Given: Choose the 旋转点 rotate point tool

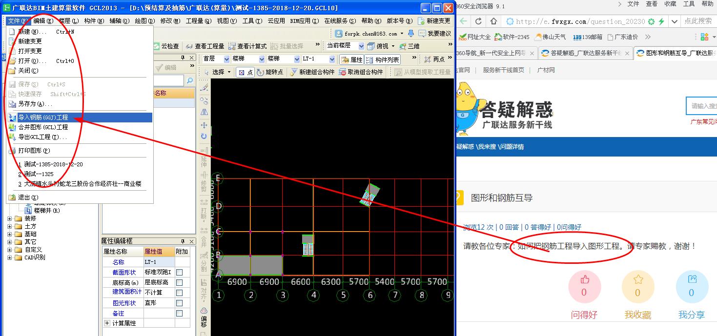Looking at the screenshot, I should pyautogui.click(x=270, y=72).
